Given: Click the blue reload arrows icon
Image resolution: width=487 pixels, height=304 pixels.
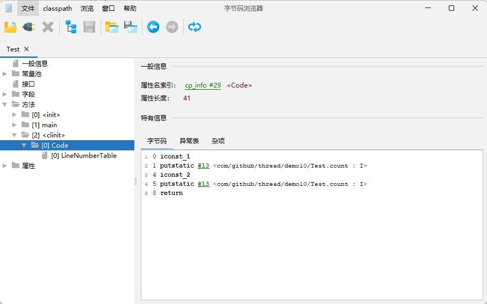Looking at the screenshot, I should (195, 27).
